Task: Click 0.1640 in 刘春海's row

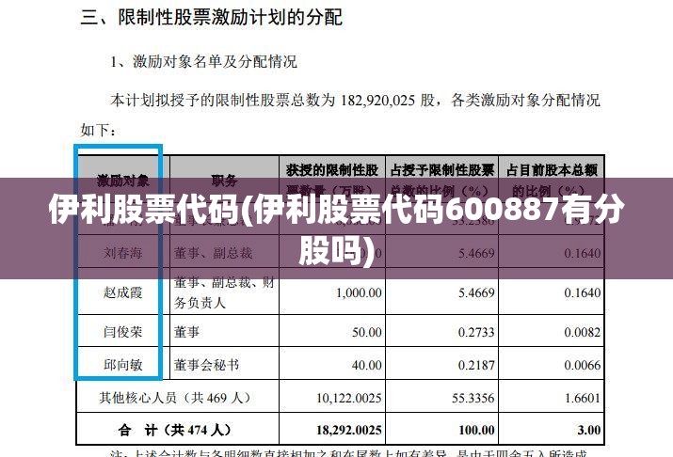Action: [583, 253]
